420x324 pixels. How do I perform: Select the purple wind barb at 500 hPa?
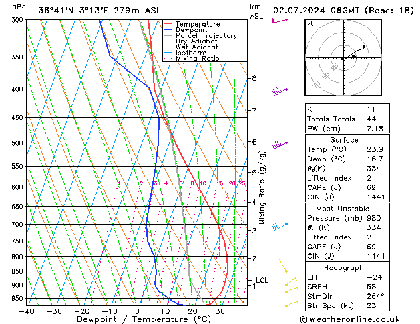coord(278,144)
